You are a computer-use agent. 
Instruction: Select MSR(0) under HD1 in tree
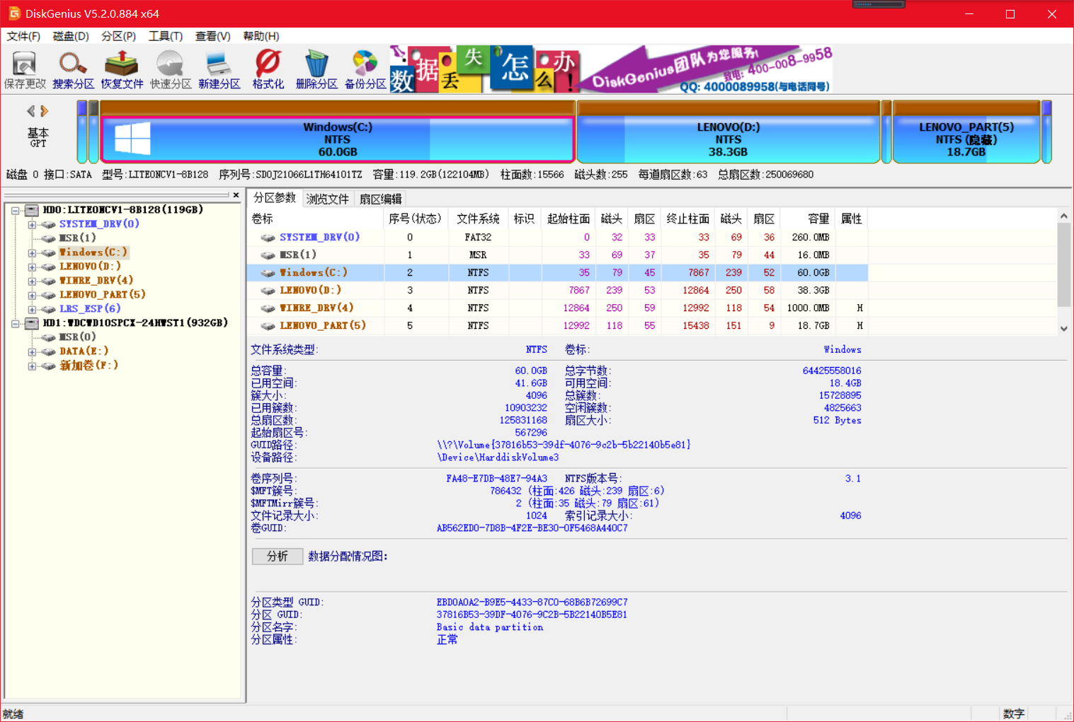(77, 337)
